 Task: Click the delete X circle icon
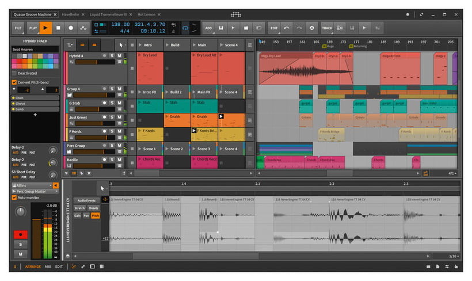pyautogui.click(x=312, y=28)
